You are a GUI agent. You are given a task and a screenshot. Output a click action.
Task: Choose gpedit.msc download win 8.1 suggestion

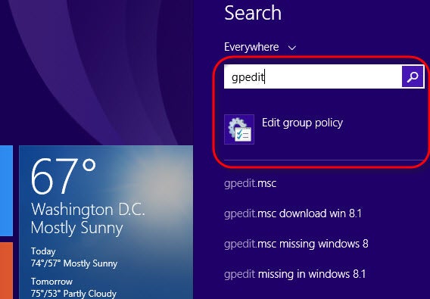coord(293,213)
